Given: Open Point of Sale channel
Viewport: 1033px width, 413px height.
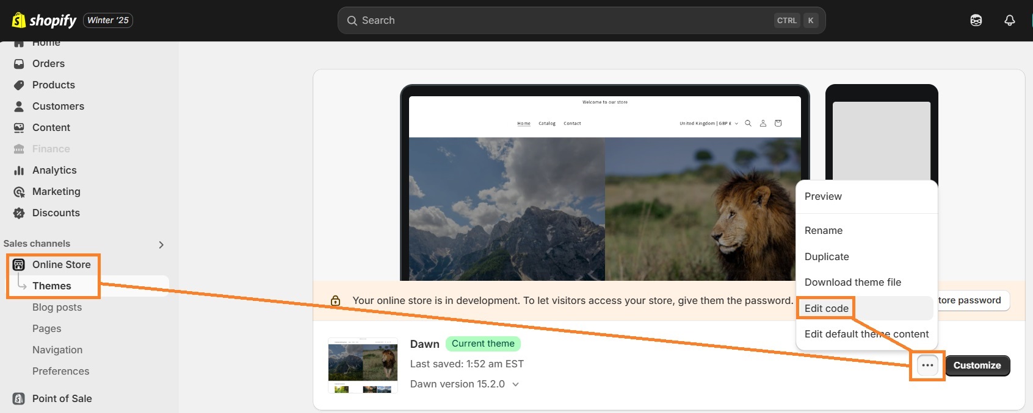Looking at the screenshot, I should click(62, 398).
